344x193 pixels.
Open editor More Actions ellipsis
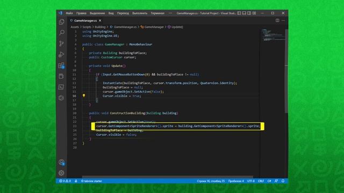pos(283,20)
